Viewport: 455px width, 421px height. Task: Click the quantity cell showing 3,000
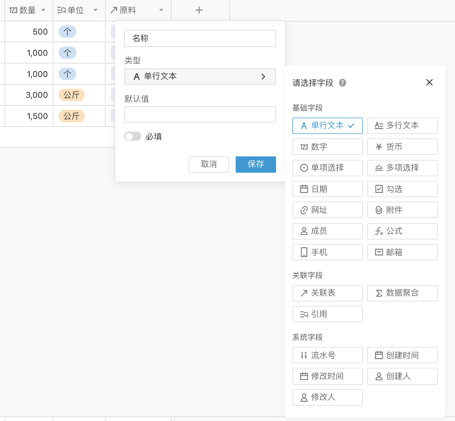coord(29,95)
